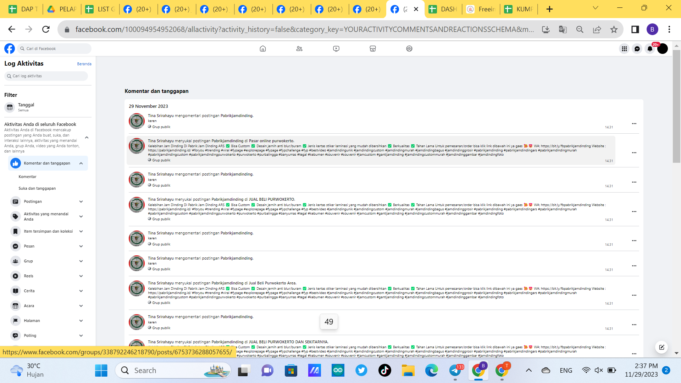Expand the Reels category
Image resolution: width=681 pixels, height=383 pixels.
[x=81, y=276]
